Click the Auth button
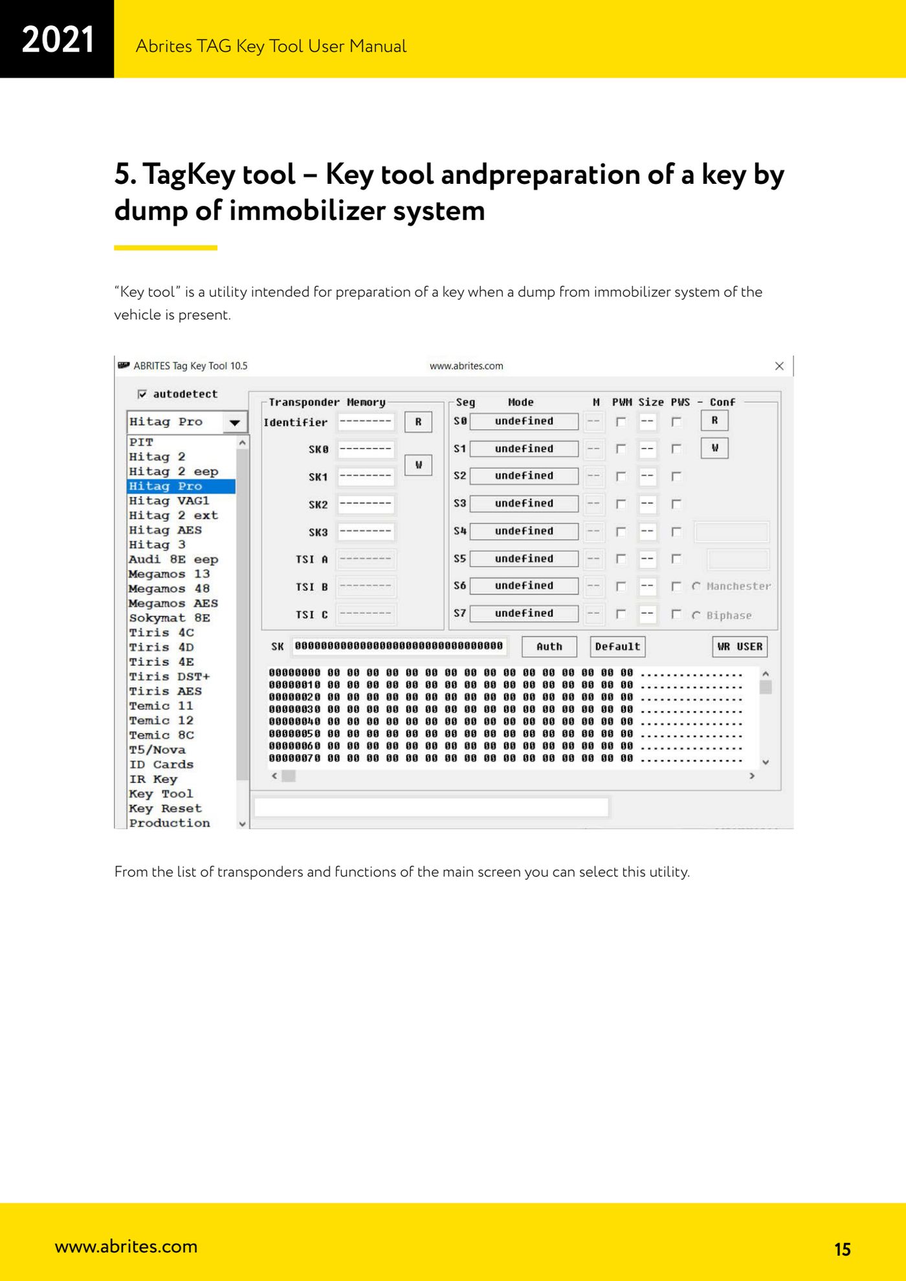Screen dimensions: 906x1281 coord(549,647)
